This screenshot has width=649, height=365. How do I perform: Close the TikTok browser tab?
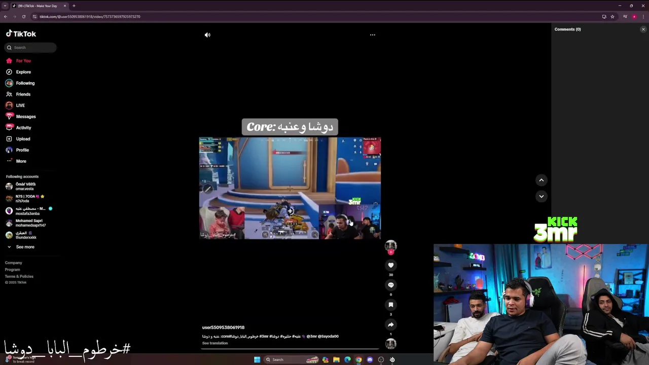pos(65,6)
